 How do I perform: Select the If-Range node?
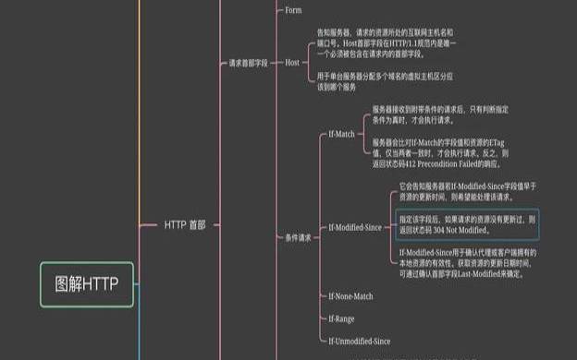pyautogui.click(x=341, y=318)
